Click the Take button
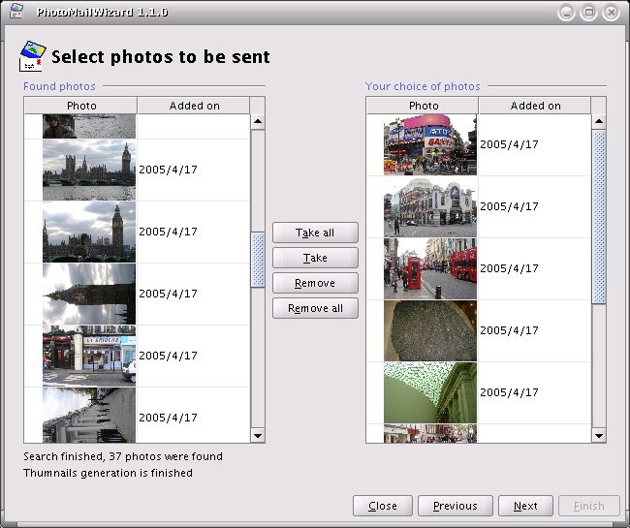Viewport: 630px width, 528px height. click(315, 258)
